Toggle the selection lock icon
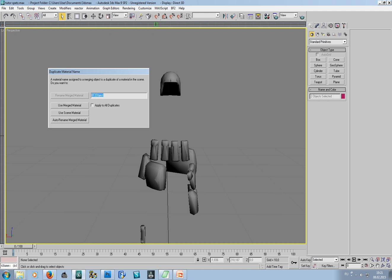This screenshot has width=392, height=280. pyautogui.click(x=198, y=260)
